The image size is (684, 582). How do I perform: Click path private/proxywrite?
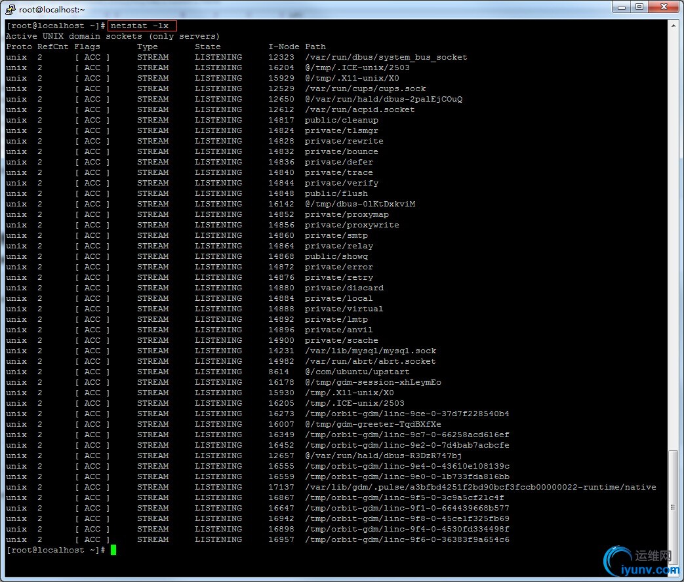(352, 225)
